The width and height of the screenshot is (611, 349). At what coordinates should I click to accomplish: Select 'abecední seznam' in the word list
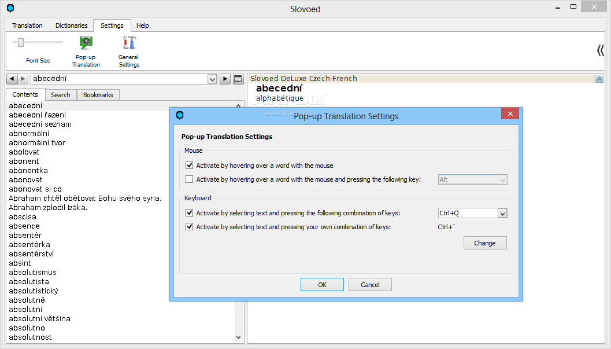[40, 124]
